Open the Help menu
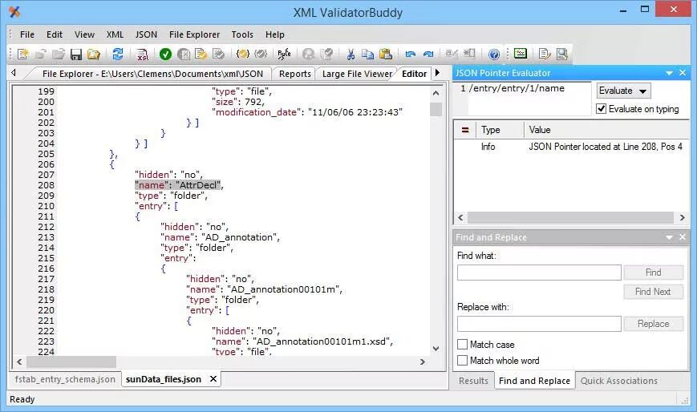697x412 pixels. coord(275,34)
